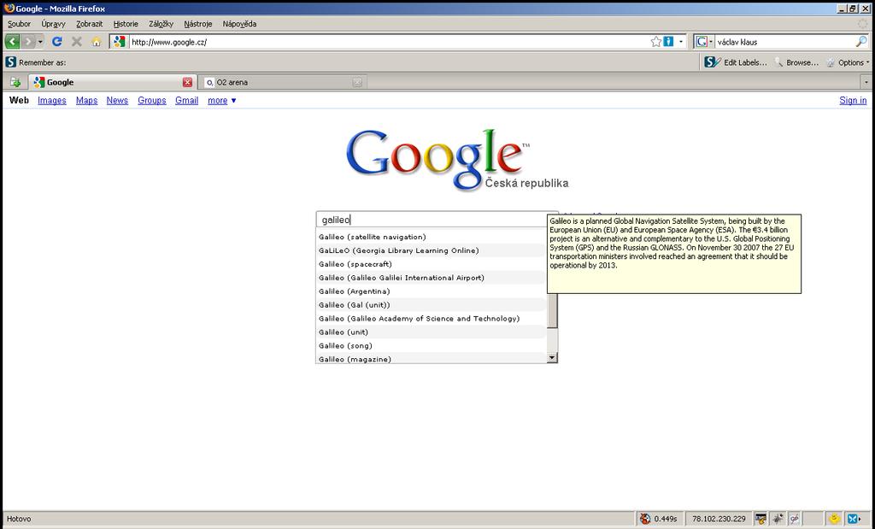Viewport: 875px width, 529px height.
Task: Click the URL address field
Action: coord(389,42)
